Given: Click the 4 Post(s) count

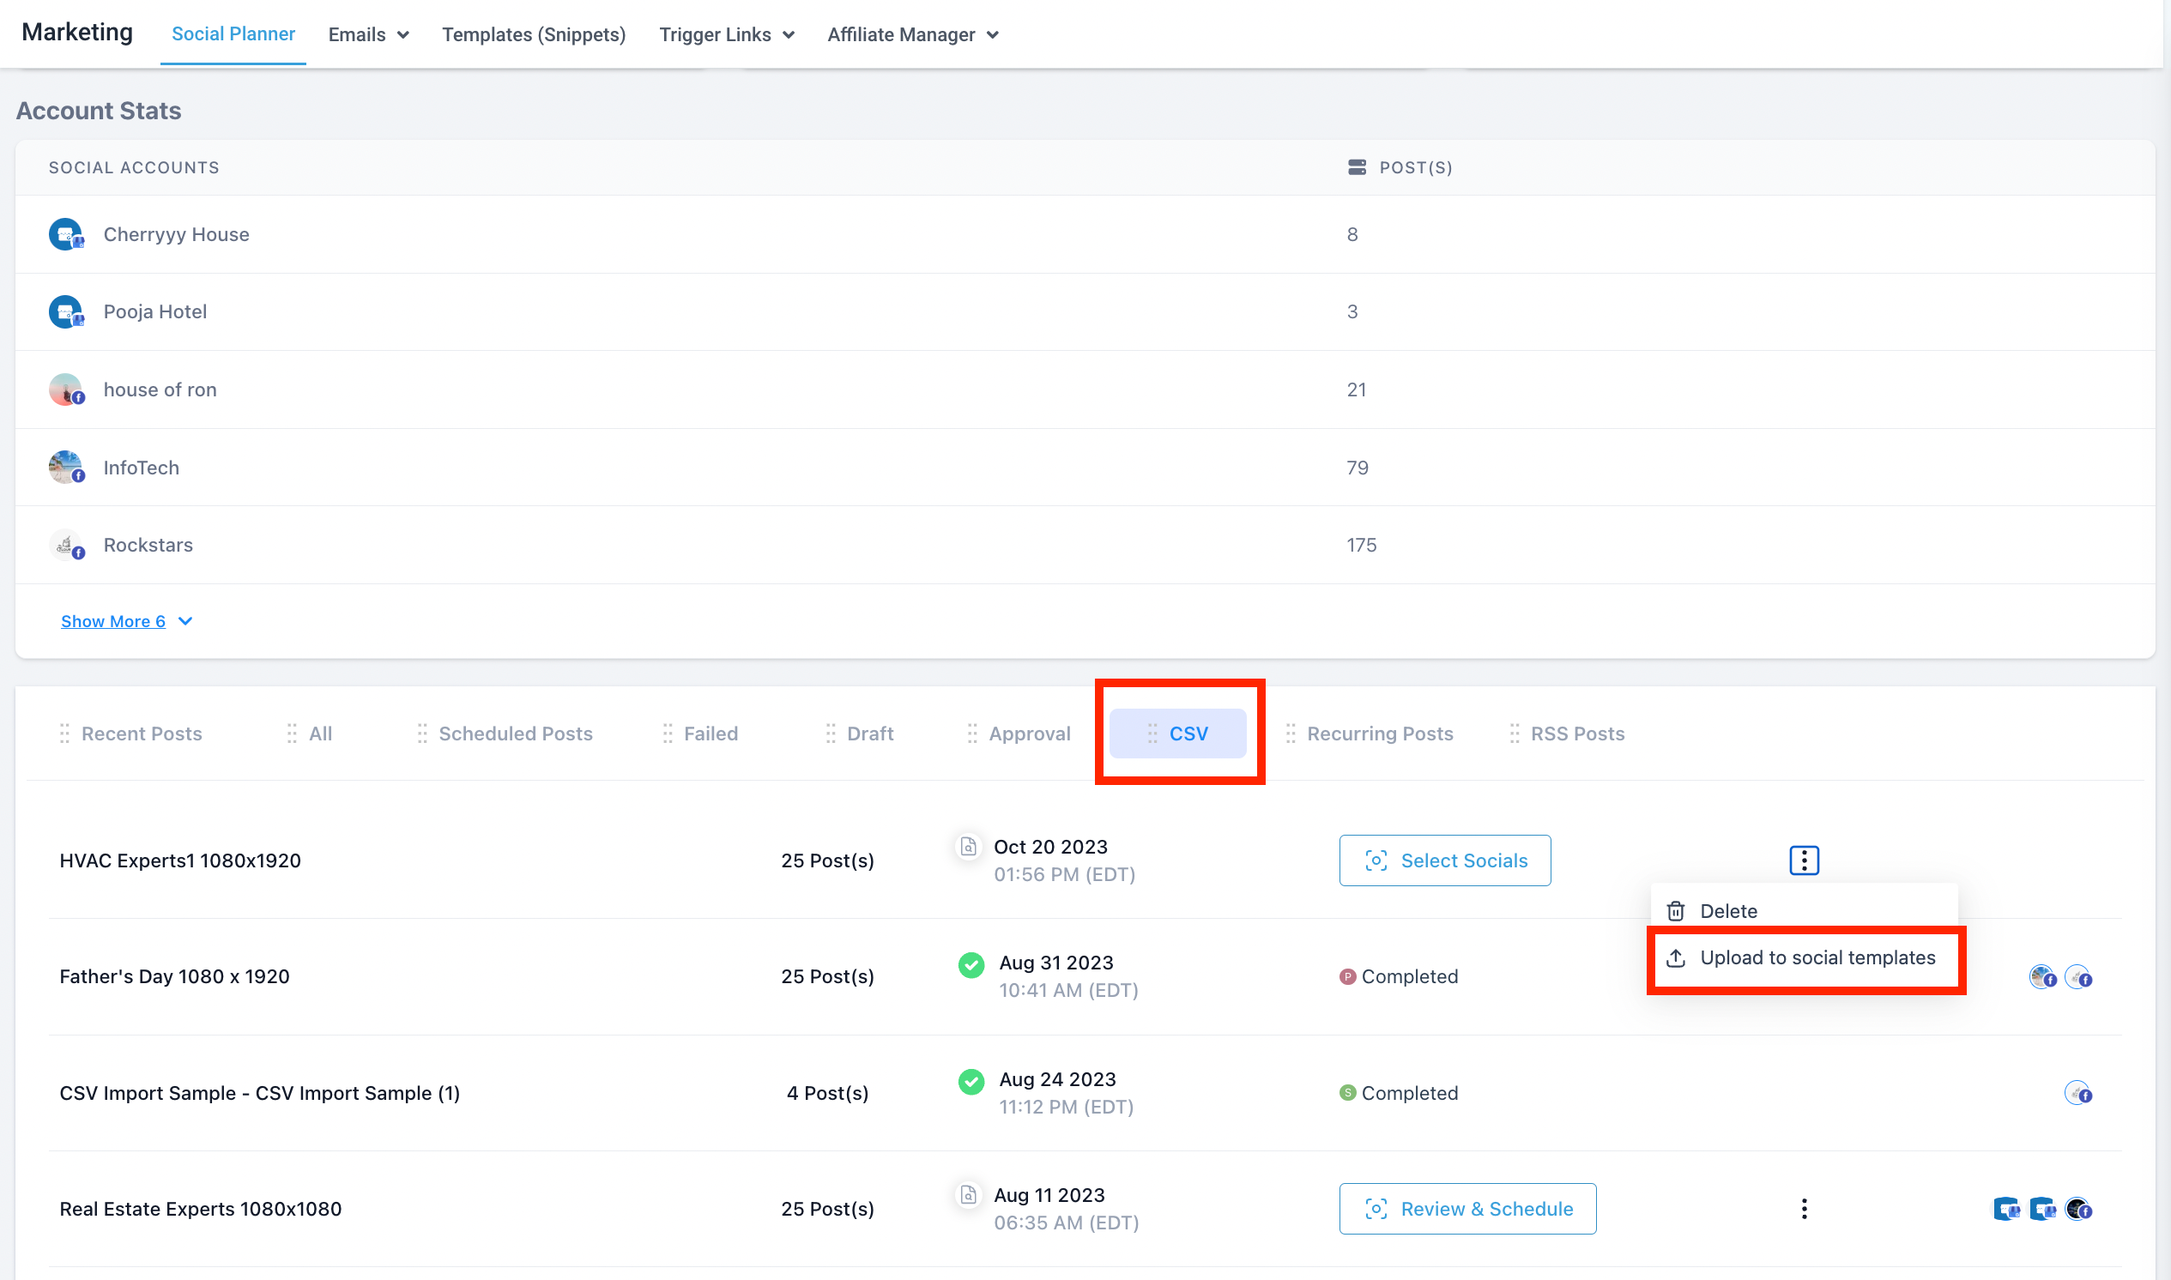Looking at the screenshot, I should point(827,1093).
